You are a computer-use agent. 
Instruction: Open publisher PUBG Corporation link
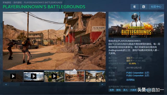point(135,75)
